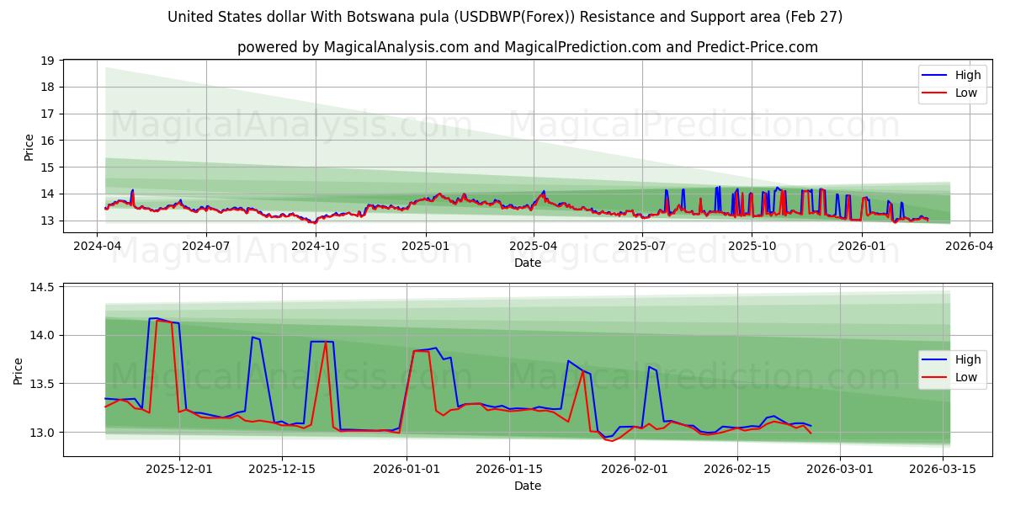Viewport: 1010px width, 505px height.
Task: Click the y-axis tick value 19
Action: 46,61
